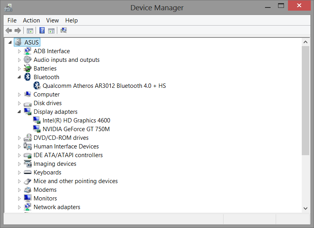The image size is (314, 228).
Task: Open the View menu
Action: [x=53, y=20]
